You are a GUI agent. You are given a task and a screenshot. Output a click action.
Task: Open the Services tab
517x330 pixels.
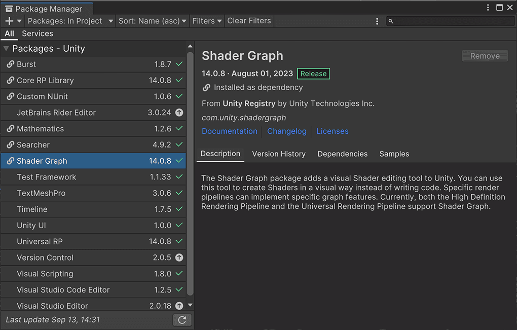(38, 33)
